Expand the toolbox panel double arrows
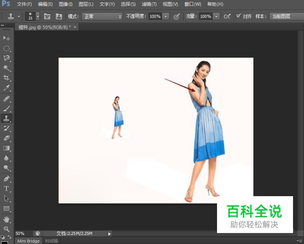 [2, 25]
